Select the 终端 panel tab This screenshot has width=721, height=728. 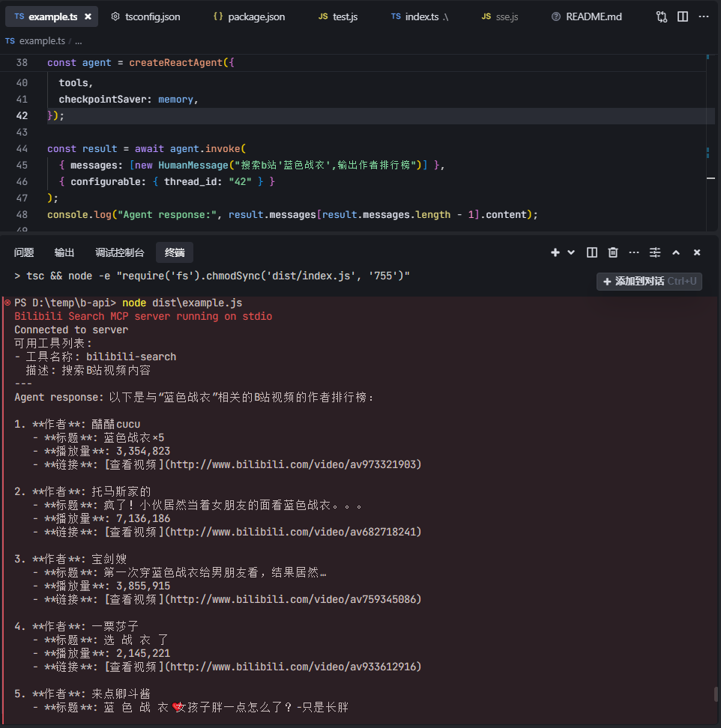tap(175, 252)
